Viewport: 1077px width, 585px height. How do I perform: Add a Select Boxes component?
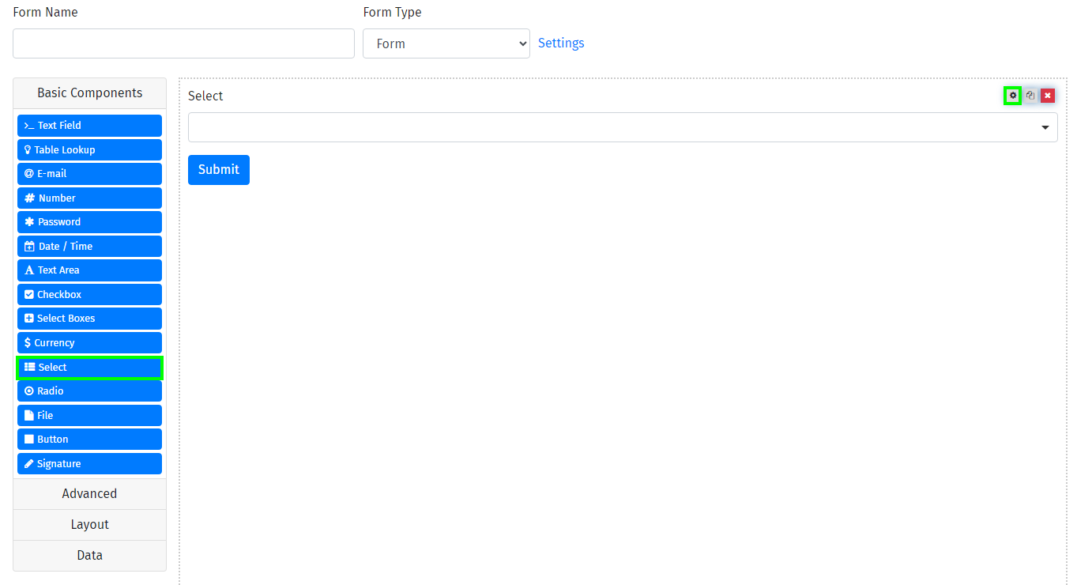(89, 319)
